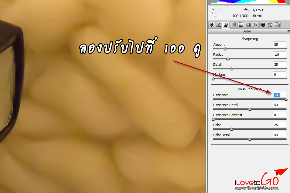
Task: Click the Masking value field showing 0
Action: click(279, 75)
